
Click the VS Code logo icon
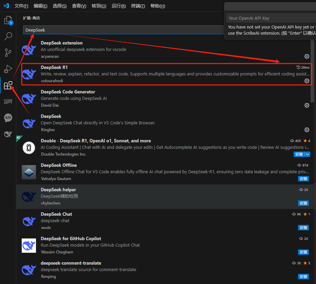tap(6, 6)
